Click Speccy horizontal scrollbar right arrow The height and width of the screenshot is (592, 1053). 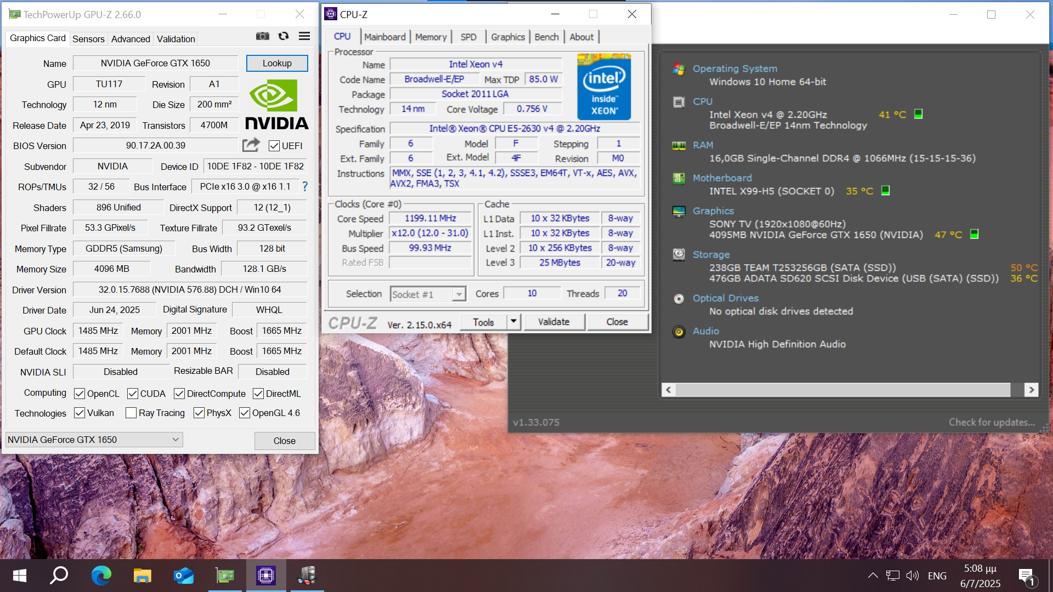pos(1031,390)
